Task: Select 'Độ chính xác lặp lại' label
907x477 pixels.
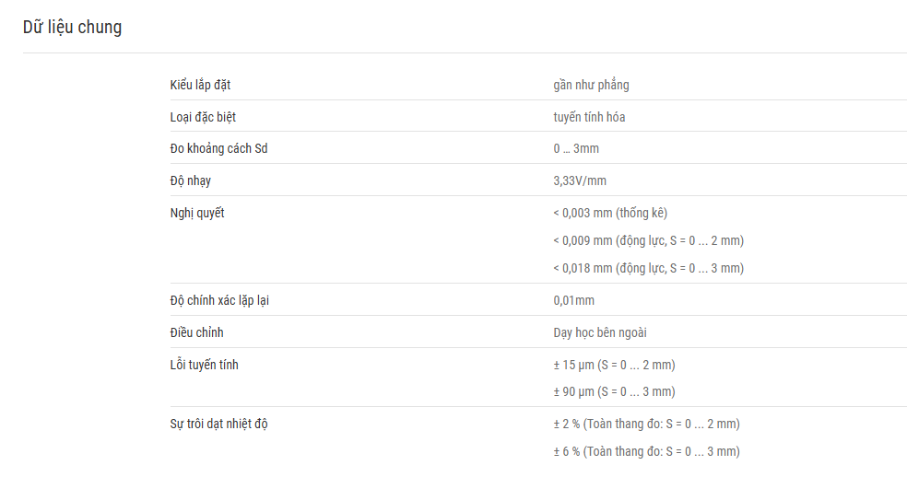Action: [219, 300]
